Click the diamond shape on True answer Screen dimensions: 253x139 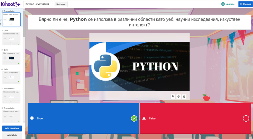coord(32,118)
